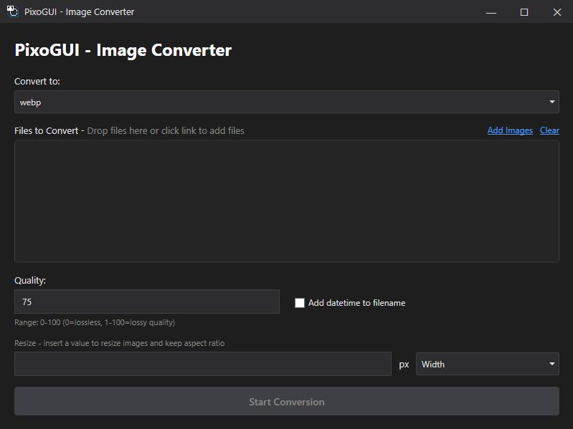Close the PixoGUI window
The height and width of the screenshot is (429, 573).
(557, 12)
